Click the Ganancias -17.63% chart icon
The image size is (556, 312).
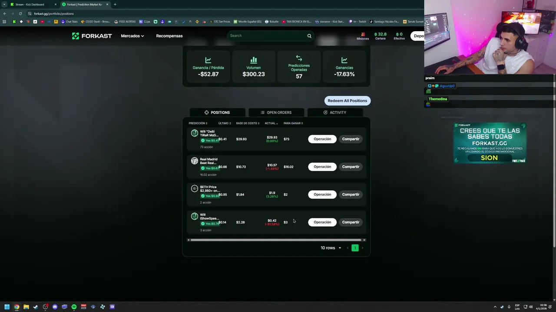344,60
